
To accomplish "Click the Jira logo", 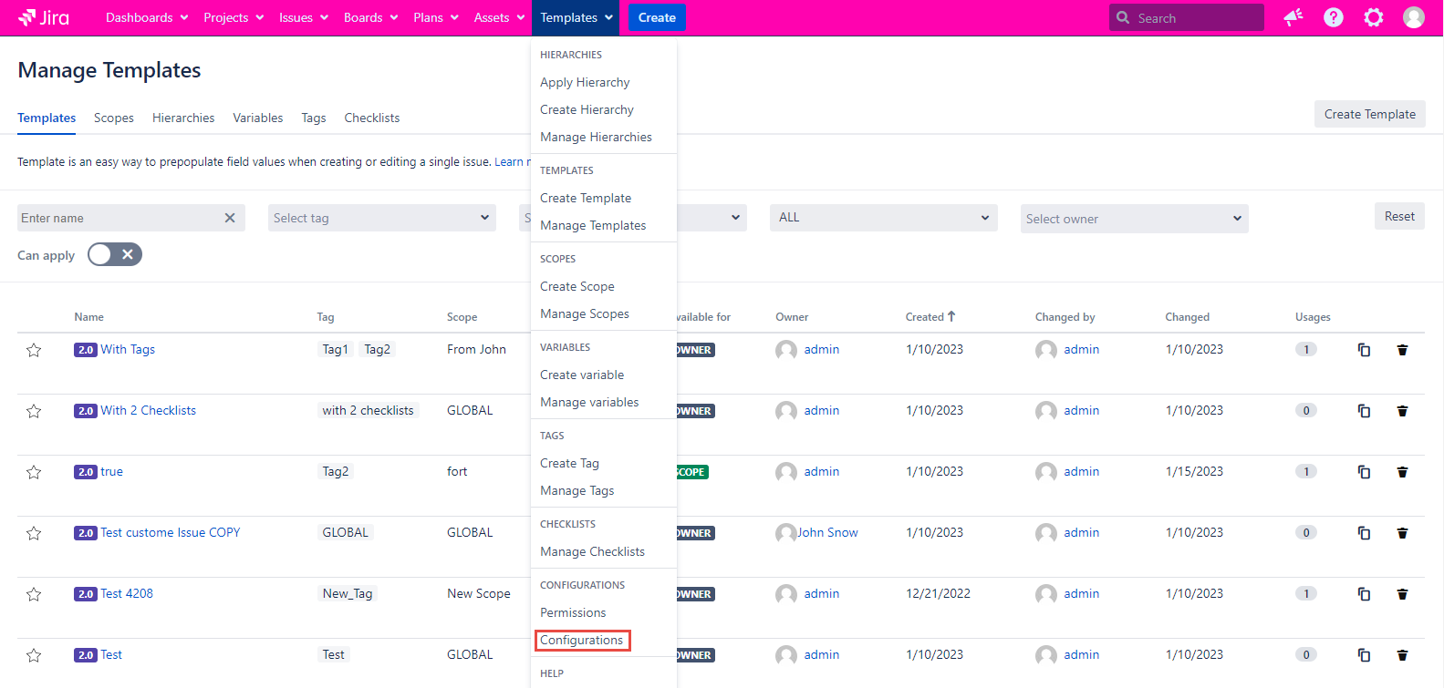I will 44,17.
